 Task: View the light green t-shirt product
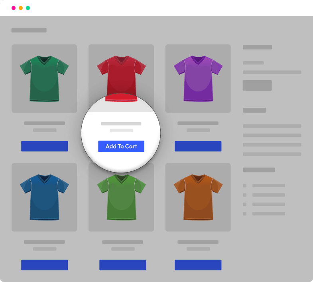click(121, 197)
